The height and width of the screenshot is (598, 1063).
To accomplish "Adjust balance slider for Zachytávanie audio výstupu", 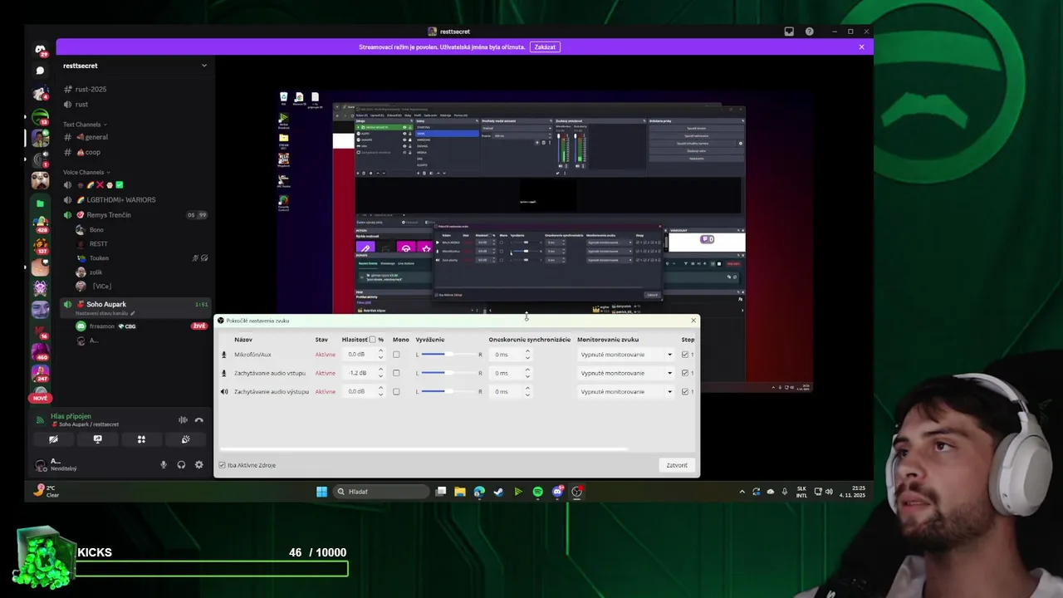I will pos(448,391).
